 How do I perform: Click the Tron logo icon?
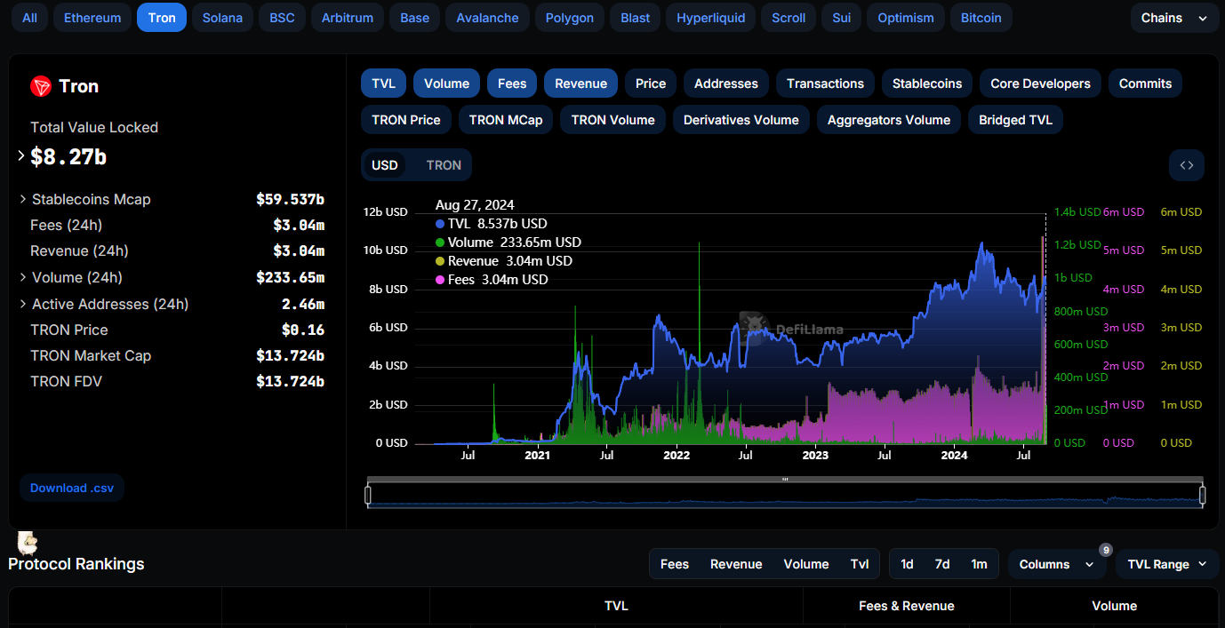coord(41,86)
